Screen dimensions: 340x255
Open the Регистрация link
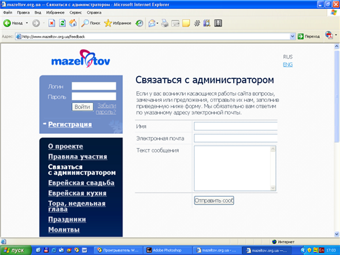click(70, 124)
